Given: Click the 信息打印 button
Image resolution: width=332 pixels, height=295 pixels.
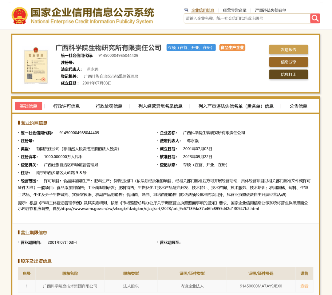Looking at the screenshot, I should 288,74.
